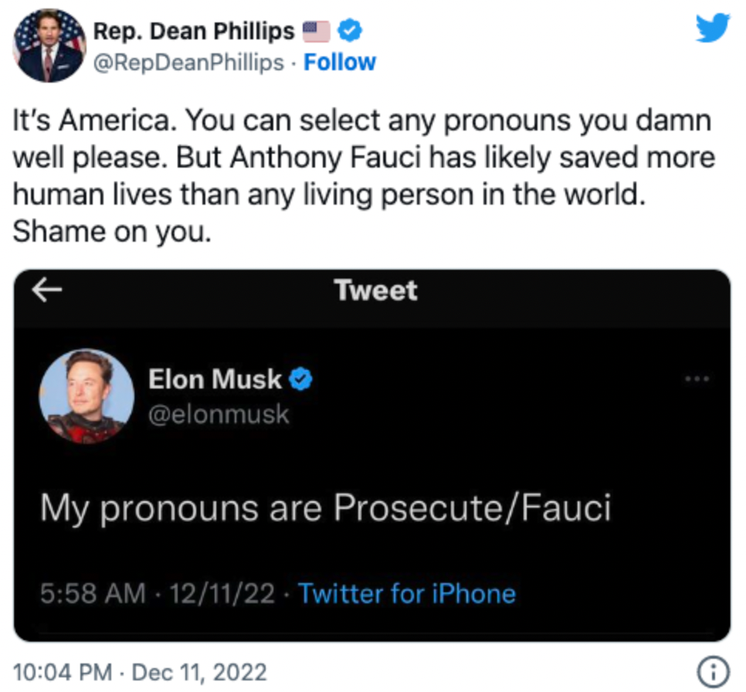This screenshot has width=746, height=692.
Task: Open the three-dot more options menu
Action: click(697, 379)
